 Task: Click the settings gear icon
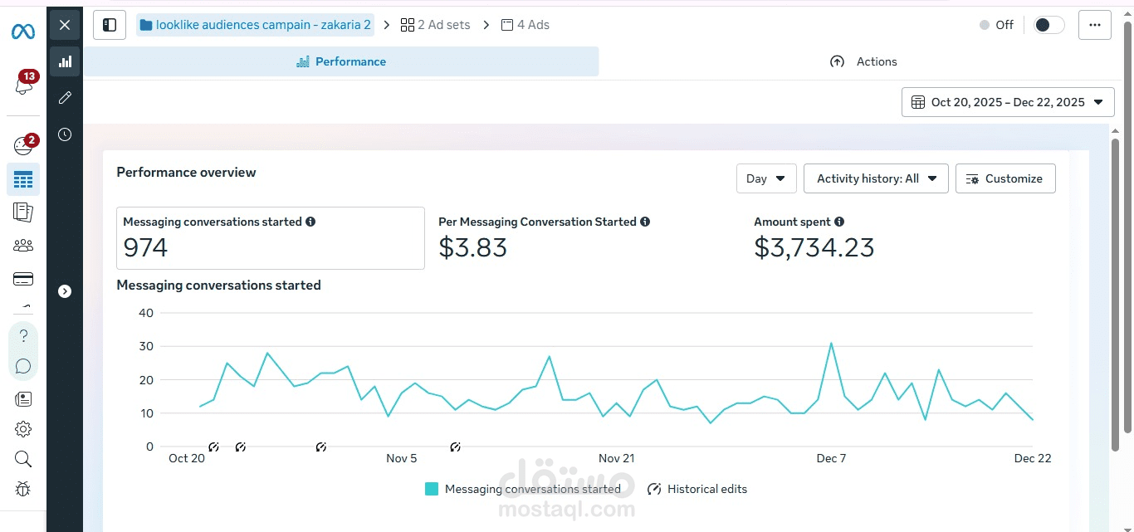click(23, 429)
